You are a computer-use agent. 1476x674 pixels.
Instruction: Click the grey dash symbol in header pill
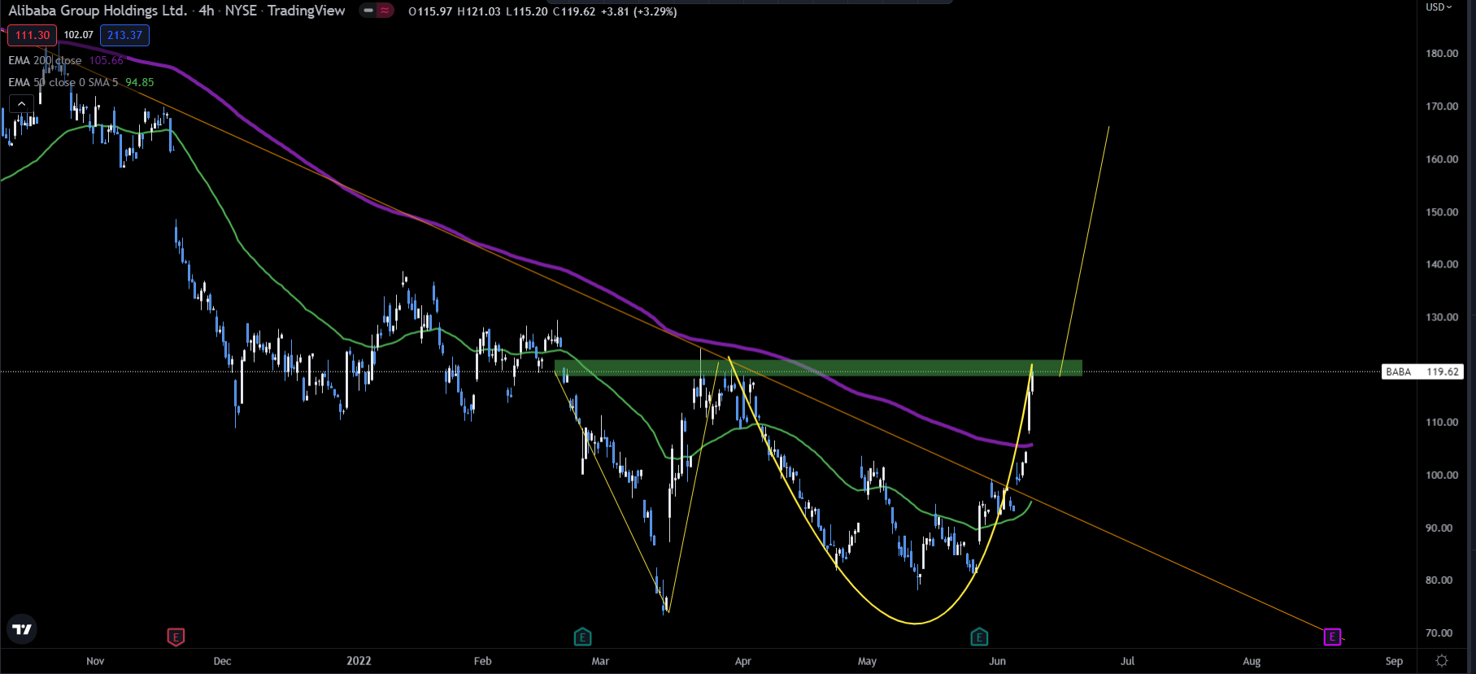[368, 11]
